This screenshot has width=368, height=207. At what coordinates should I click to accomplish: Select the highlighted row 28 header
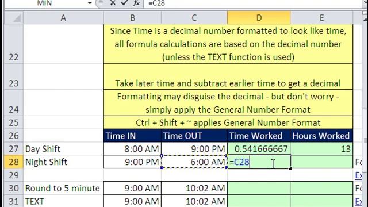pos(14,162)
